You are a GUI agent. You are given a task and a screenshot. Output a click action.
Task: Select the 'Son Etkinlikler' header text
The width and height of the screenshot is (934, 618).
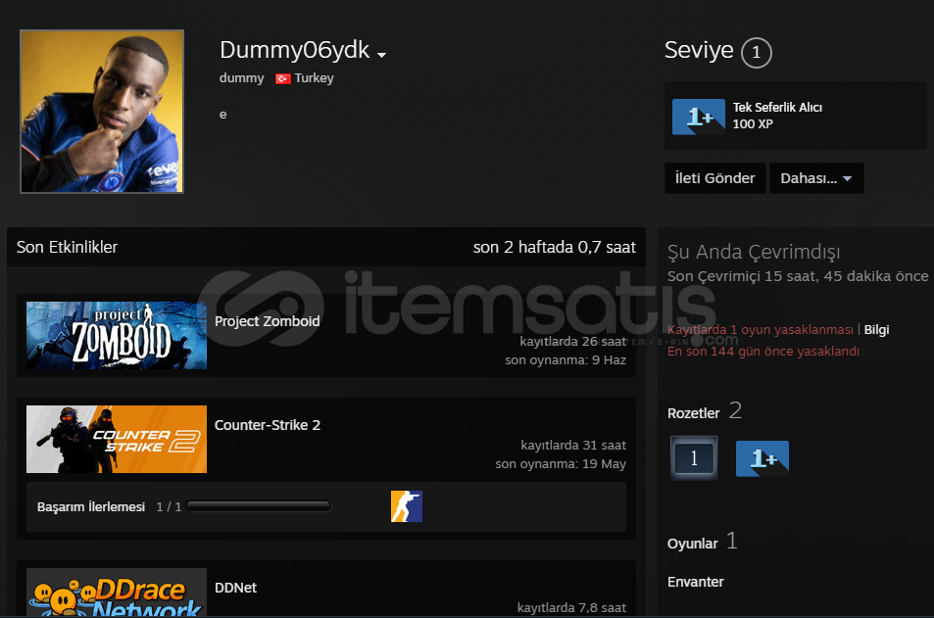[x=67, y=247]
